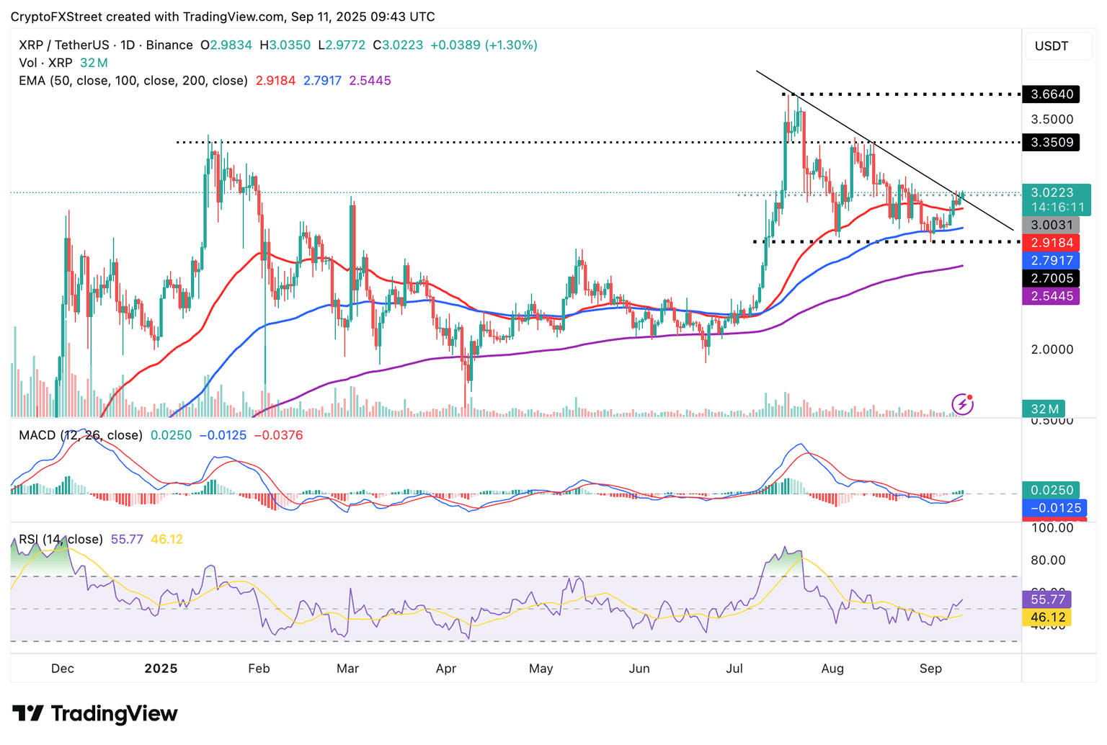This screenshot has height=745, width=1107.
Task: Select the EMA indicator legend
Action: pyautogui.click(x=133, y=81)
